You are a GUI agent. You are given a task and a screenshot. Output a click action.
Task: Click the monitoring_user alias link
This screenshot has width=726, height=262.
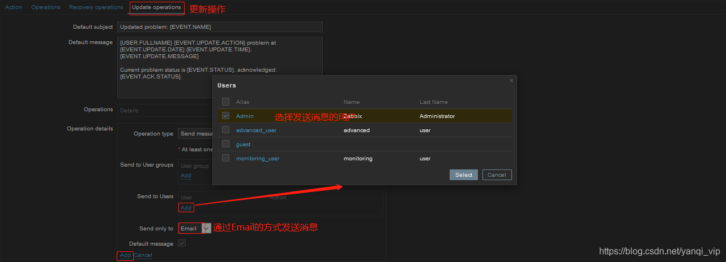[258, 159]
